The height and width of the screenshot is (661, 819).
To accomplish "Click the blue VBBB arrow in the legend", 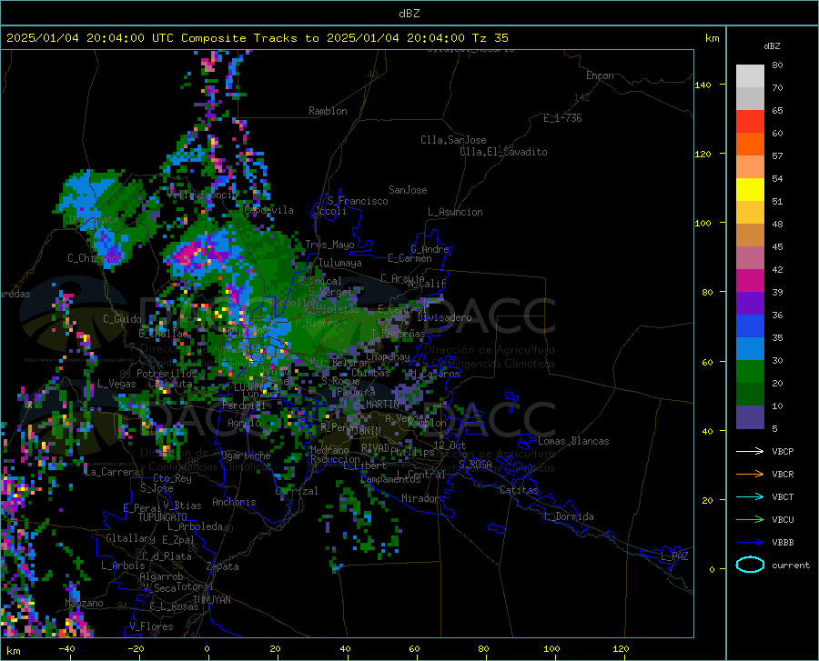I will tap(750, 543).
